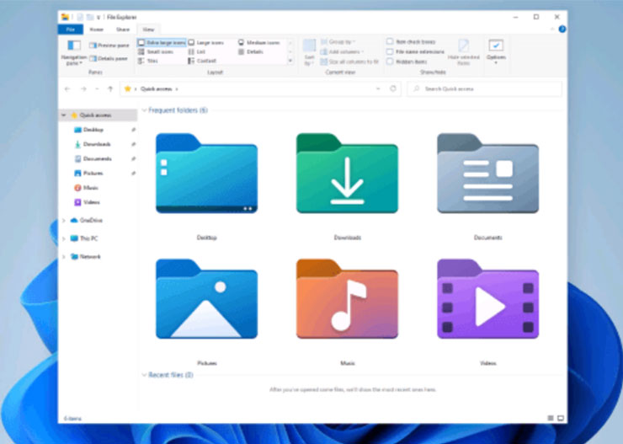Select Medium icons layout

pyautogui.click(x=258, y=42)
